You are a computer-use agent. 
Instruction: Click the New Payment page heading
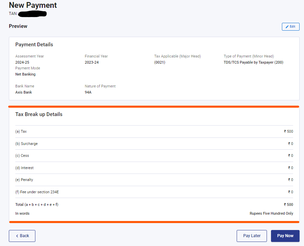click(x=33, y=5)
